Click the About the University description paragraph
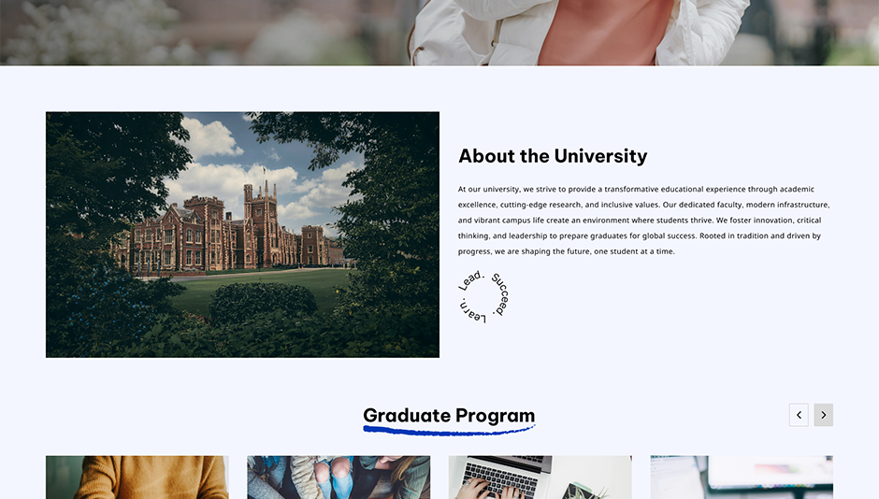879x499 pixels. click(x=643, y=221)
